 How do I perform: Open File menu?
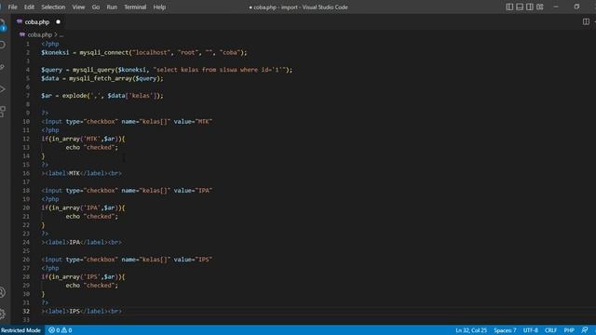pyautogui.click(x=12, y=7)
